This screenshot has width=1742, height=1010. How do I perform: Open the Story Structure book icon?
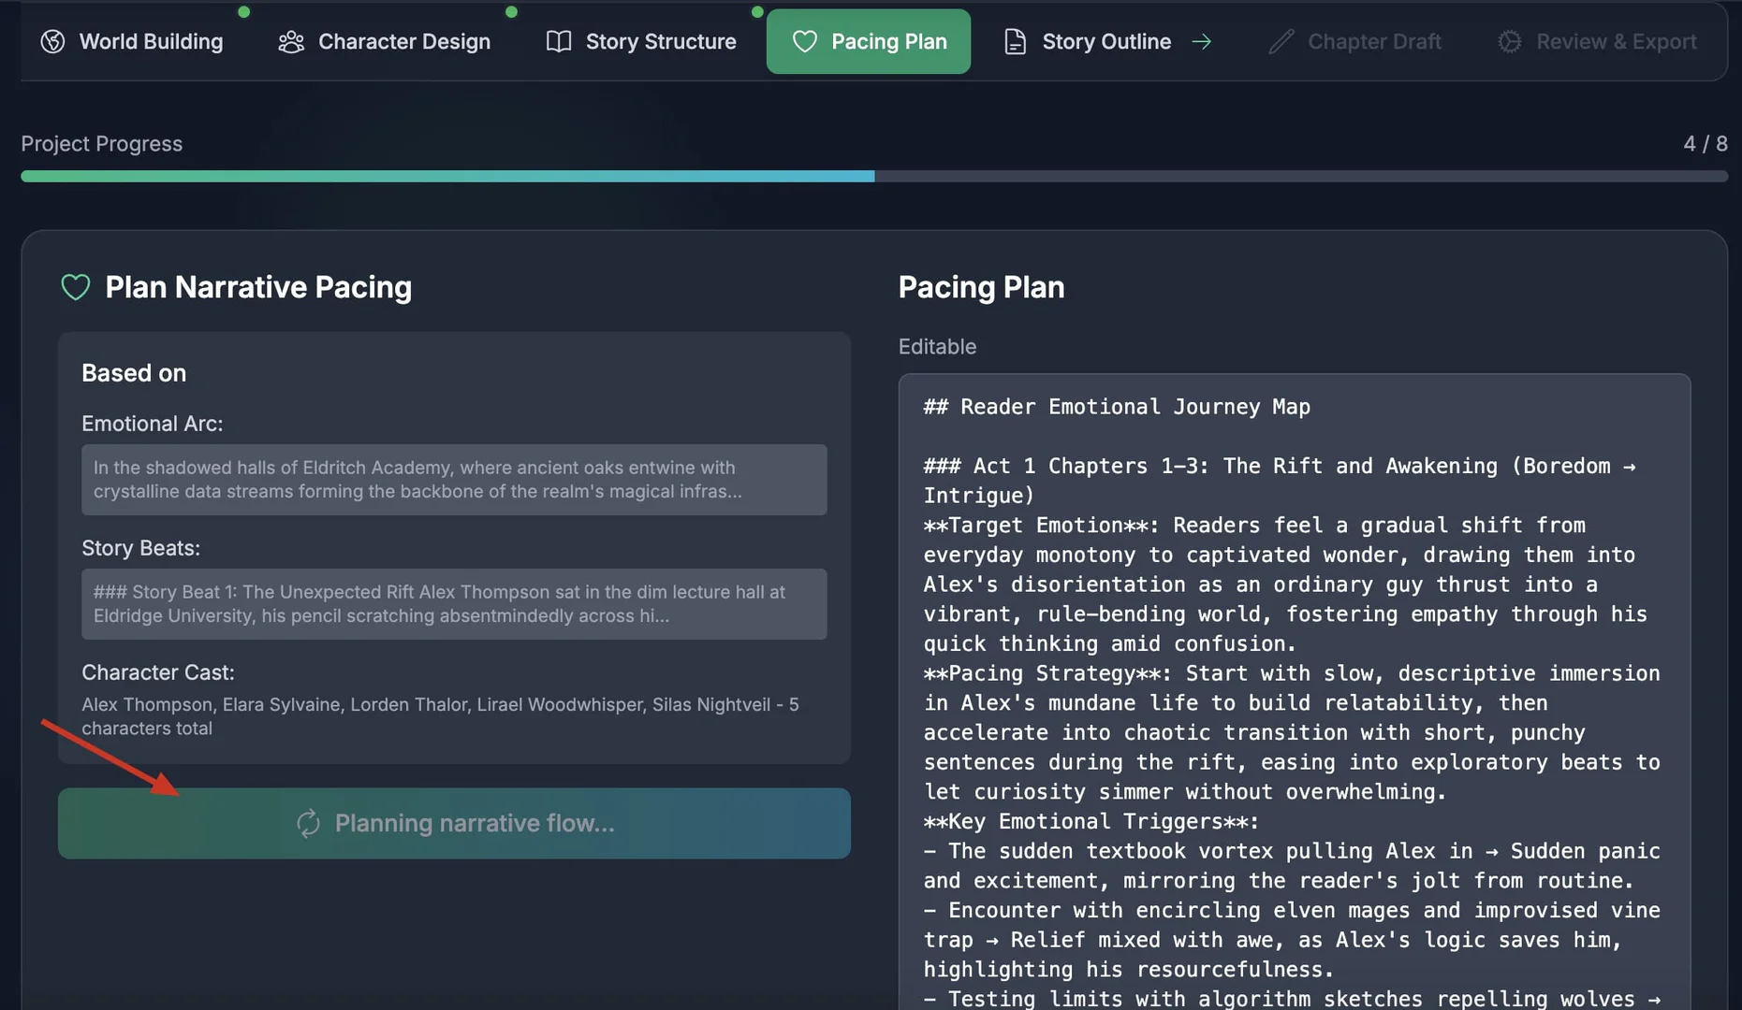(x=558, y=41)
